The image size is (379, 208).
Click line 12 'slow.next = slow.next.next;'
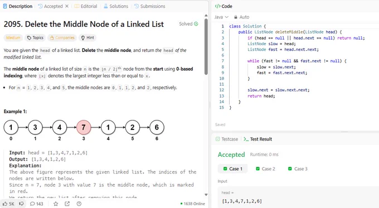pyautogui.click(x=279, y=90)
